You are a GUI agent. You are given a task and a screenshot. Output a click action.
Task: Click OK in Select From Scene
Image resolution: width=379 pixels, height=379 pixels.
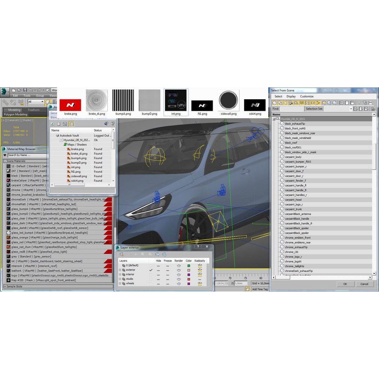pos(345,284)
